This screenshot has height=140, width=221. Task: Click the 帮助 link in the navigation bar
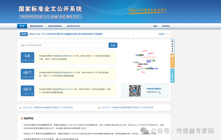[155, 26]
